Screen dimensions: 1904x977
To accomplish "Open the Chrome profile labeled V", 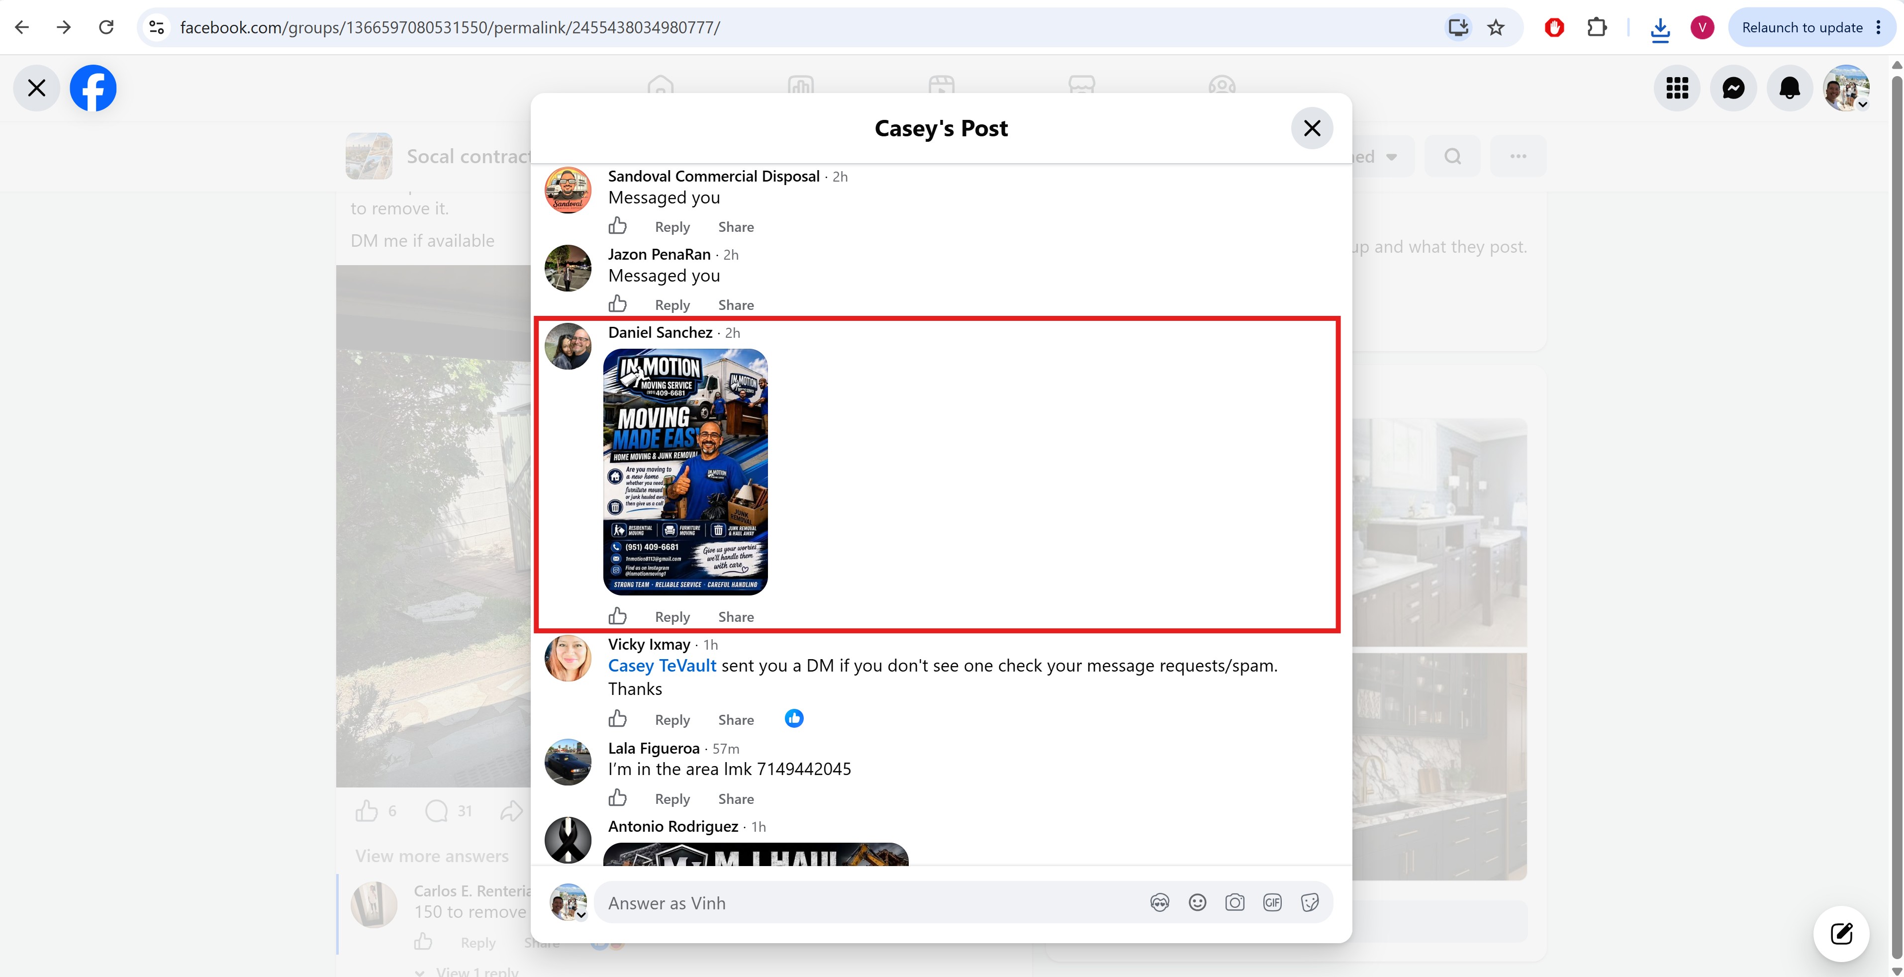I will (x=1702, y=27).
